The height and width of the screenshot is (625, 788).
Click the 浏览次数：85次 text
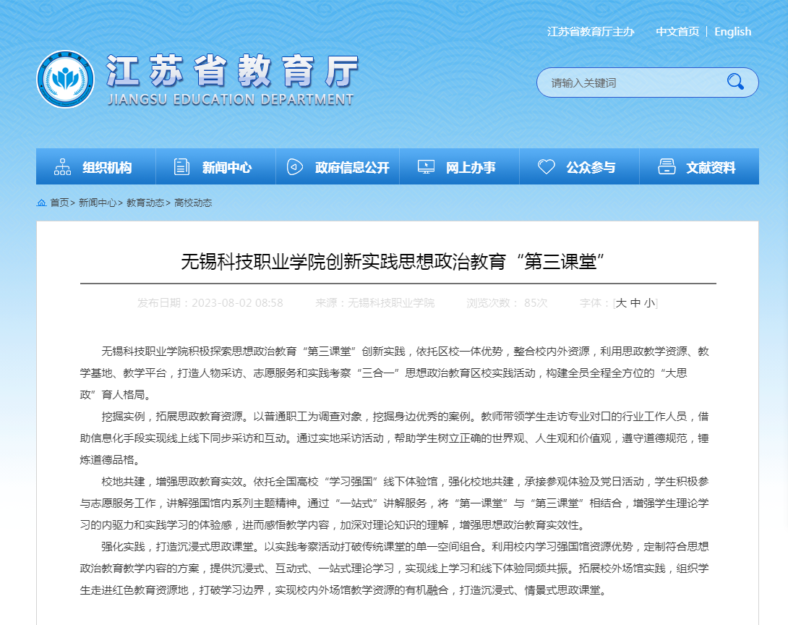[507, 302]
